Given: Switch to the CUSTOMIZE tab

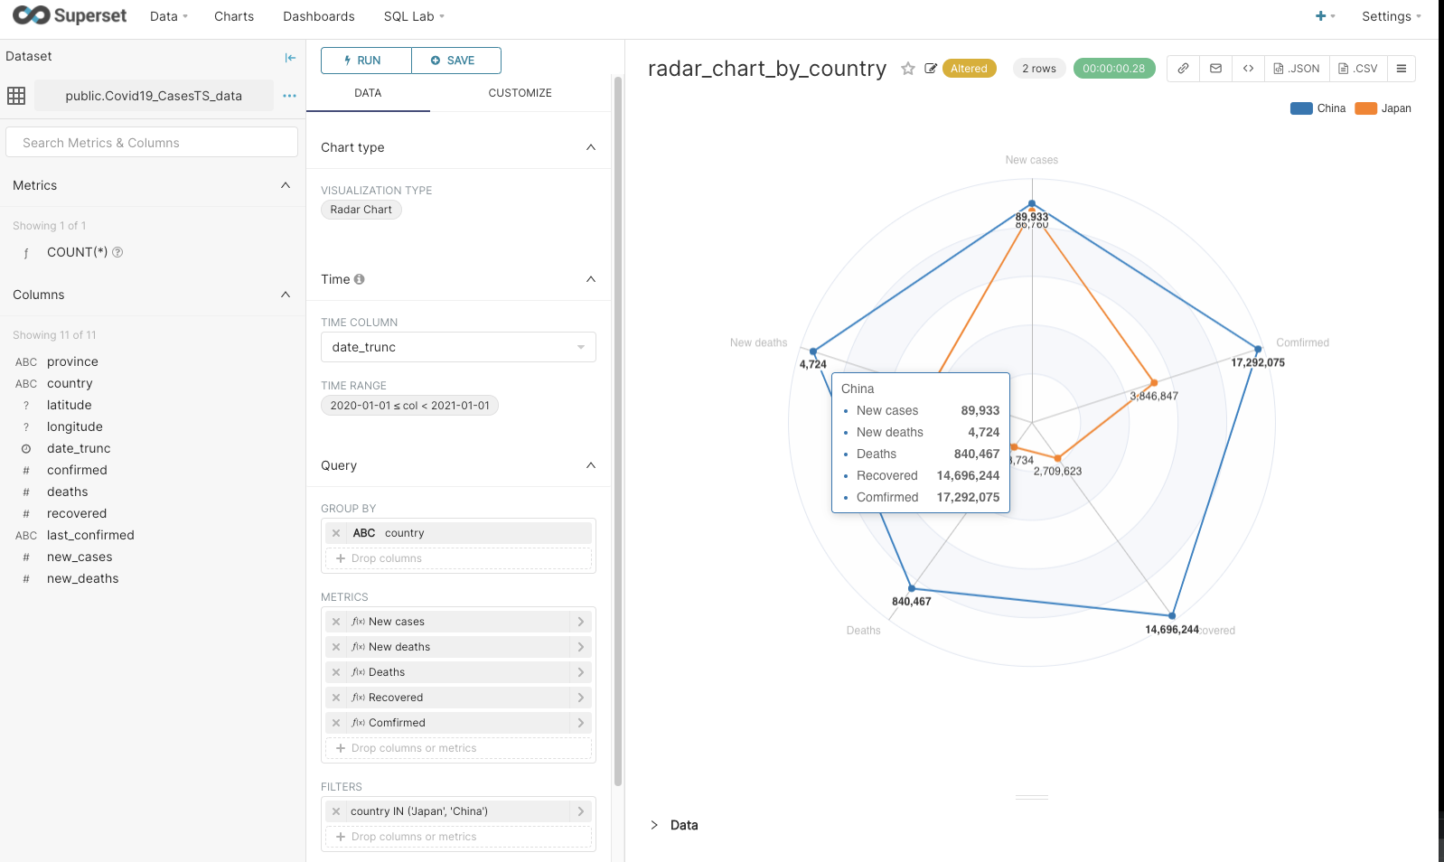Looking at the screenshot, I should coord(520,93).
